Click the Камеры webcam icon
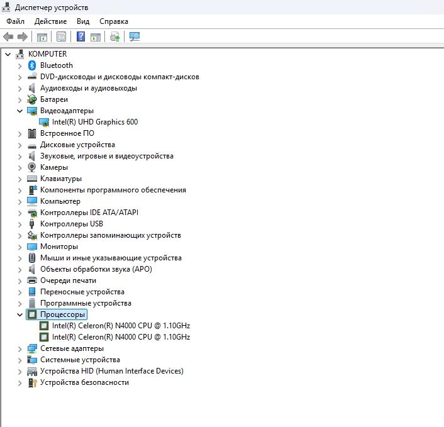The height and width of the screenshot is (427, 444). tap(31, 167)
